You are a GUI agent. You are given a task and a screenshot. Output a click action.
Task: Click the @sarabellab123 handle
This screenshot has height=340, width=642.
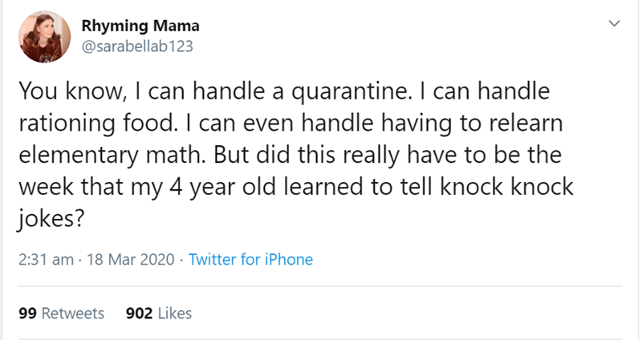tap(136, 45)
